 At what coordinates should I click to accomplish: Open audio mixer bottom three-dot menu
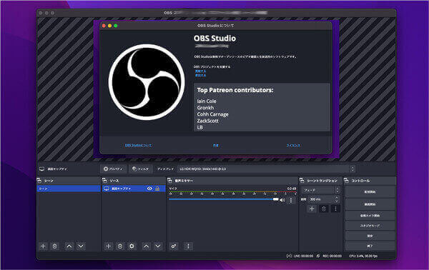click(188, 246)
